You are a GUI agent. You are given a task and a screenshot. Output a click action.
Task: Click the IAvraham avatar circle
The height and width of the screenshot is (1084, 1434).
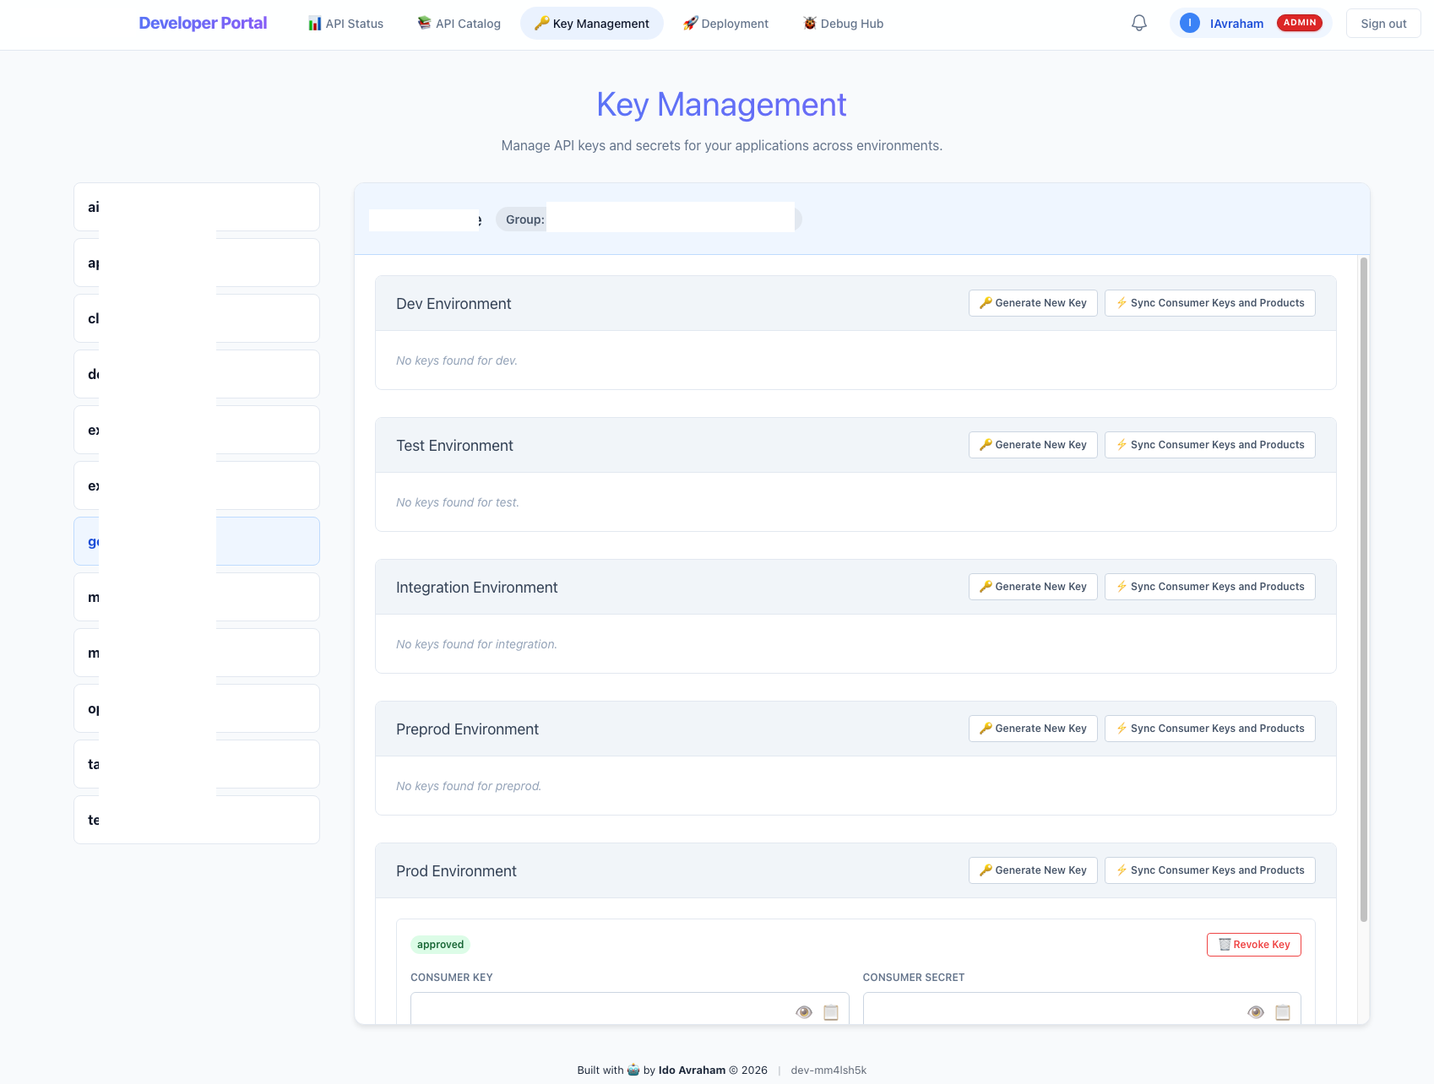[1190, 23]
